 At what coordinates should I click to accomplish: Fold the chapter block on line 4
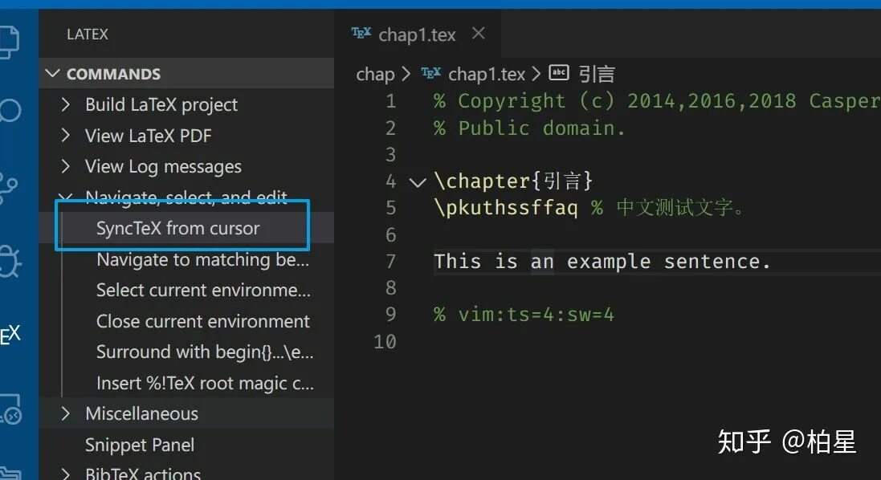pos(417,181)
